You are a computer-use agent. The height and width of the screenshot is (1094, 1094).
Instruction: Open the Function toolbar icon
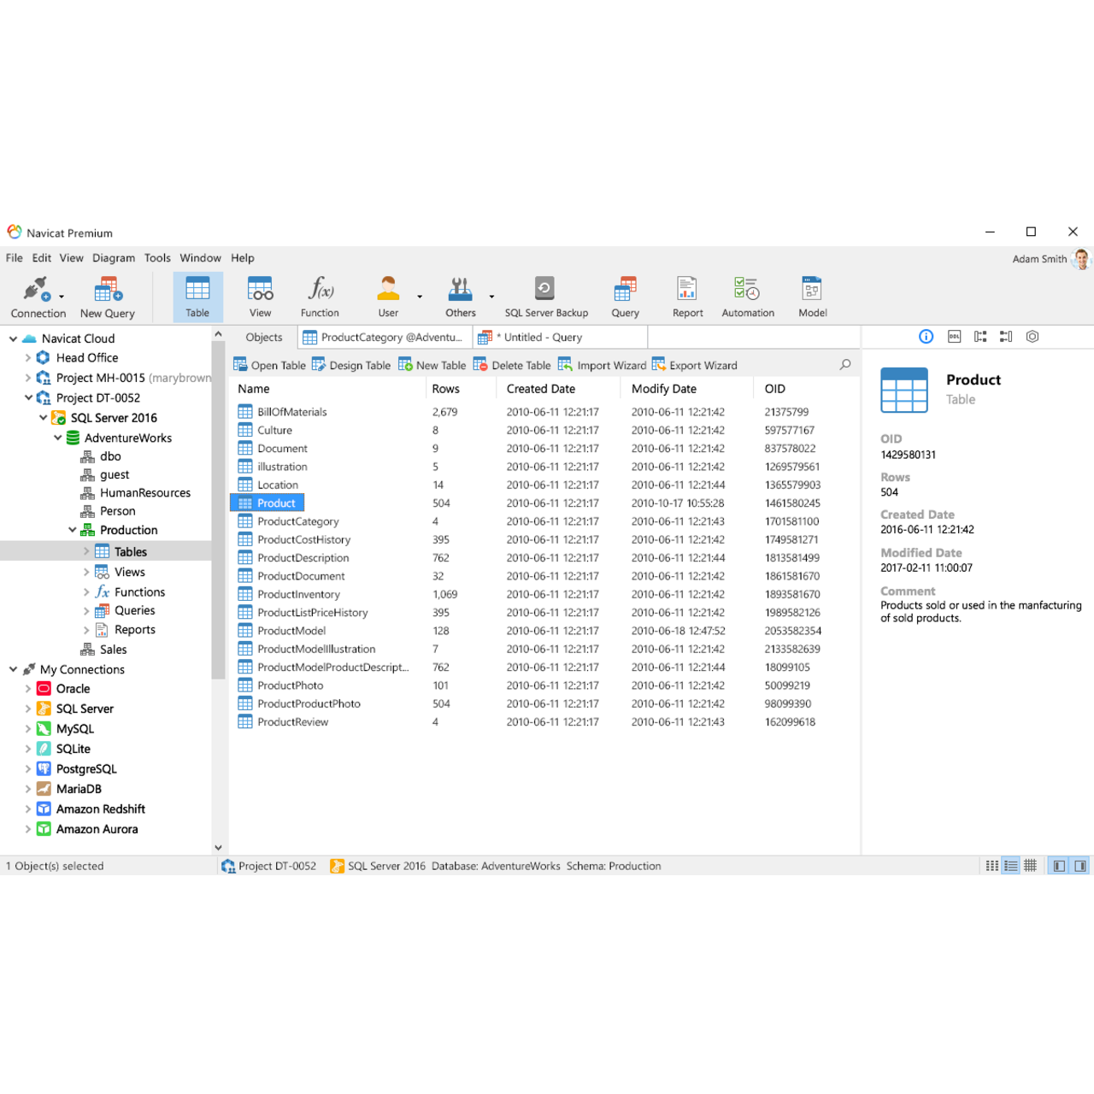pyautogui.click(x=320, y=297)
